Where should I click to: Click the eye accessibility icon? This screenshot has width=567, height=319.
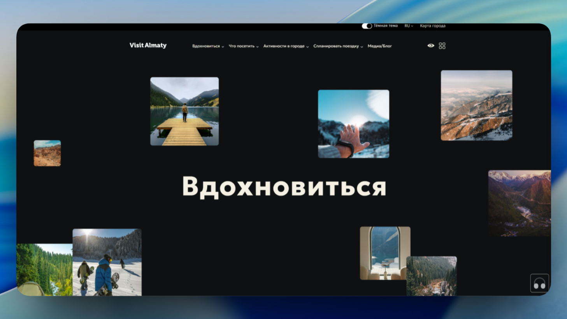[x=431, y=46]
